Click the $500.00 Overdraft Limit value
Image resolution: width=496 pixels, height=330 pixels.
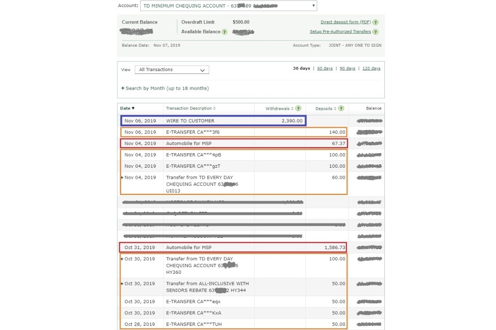click(241, 22)
